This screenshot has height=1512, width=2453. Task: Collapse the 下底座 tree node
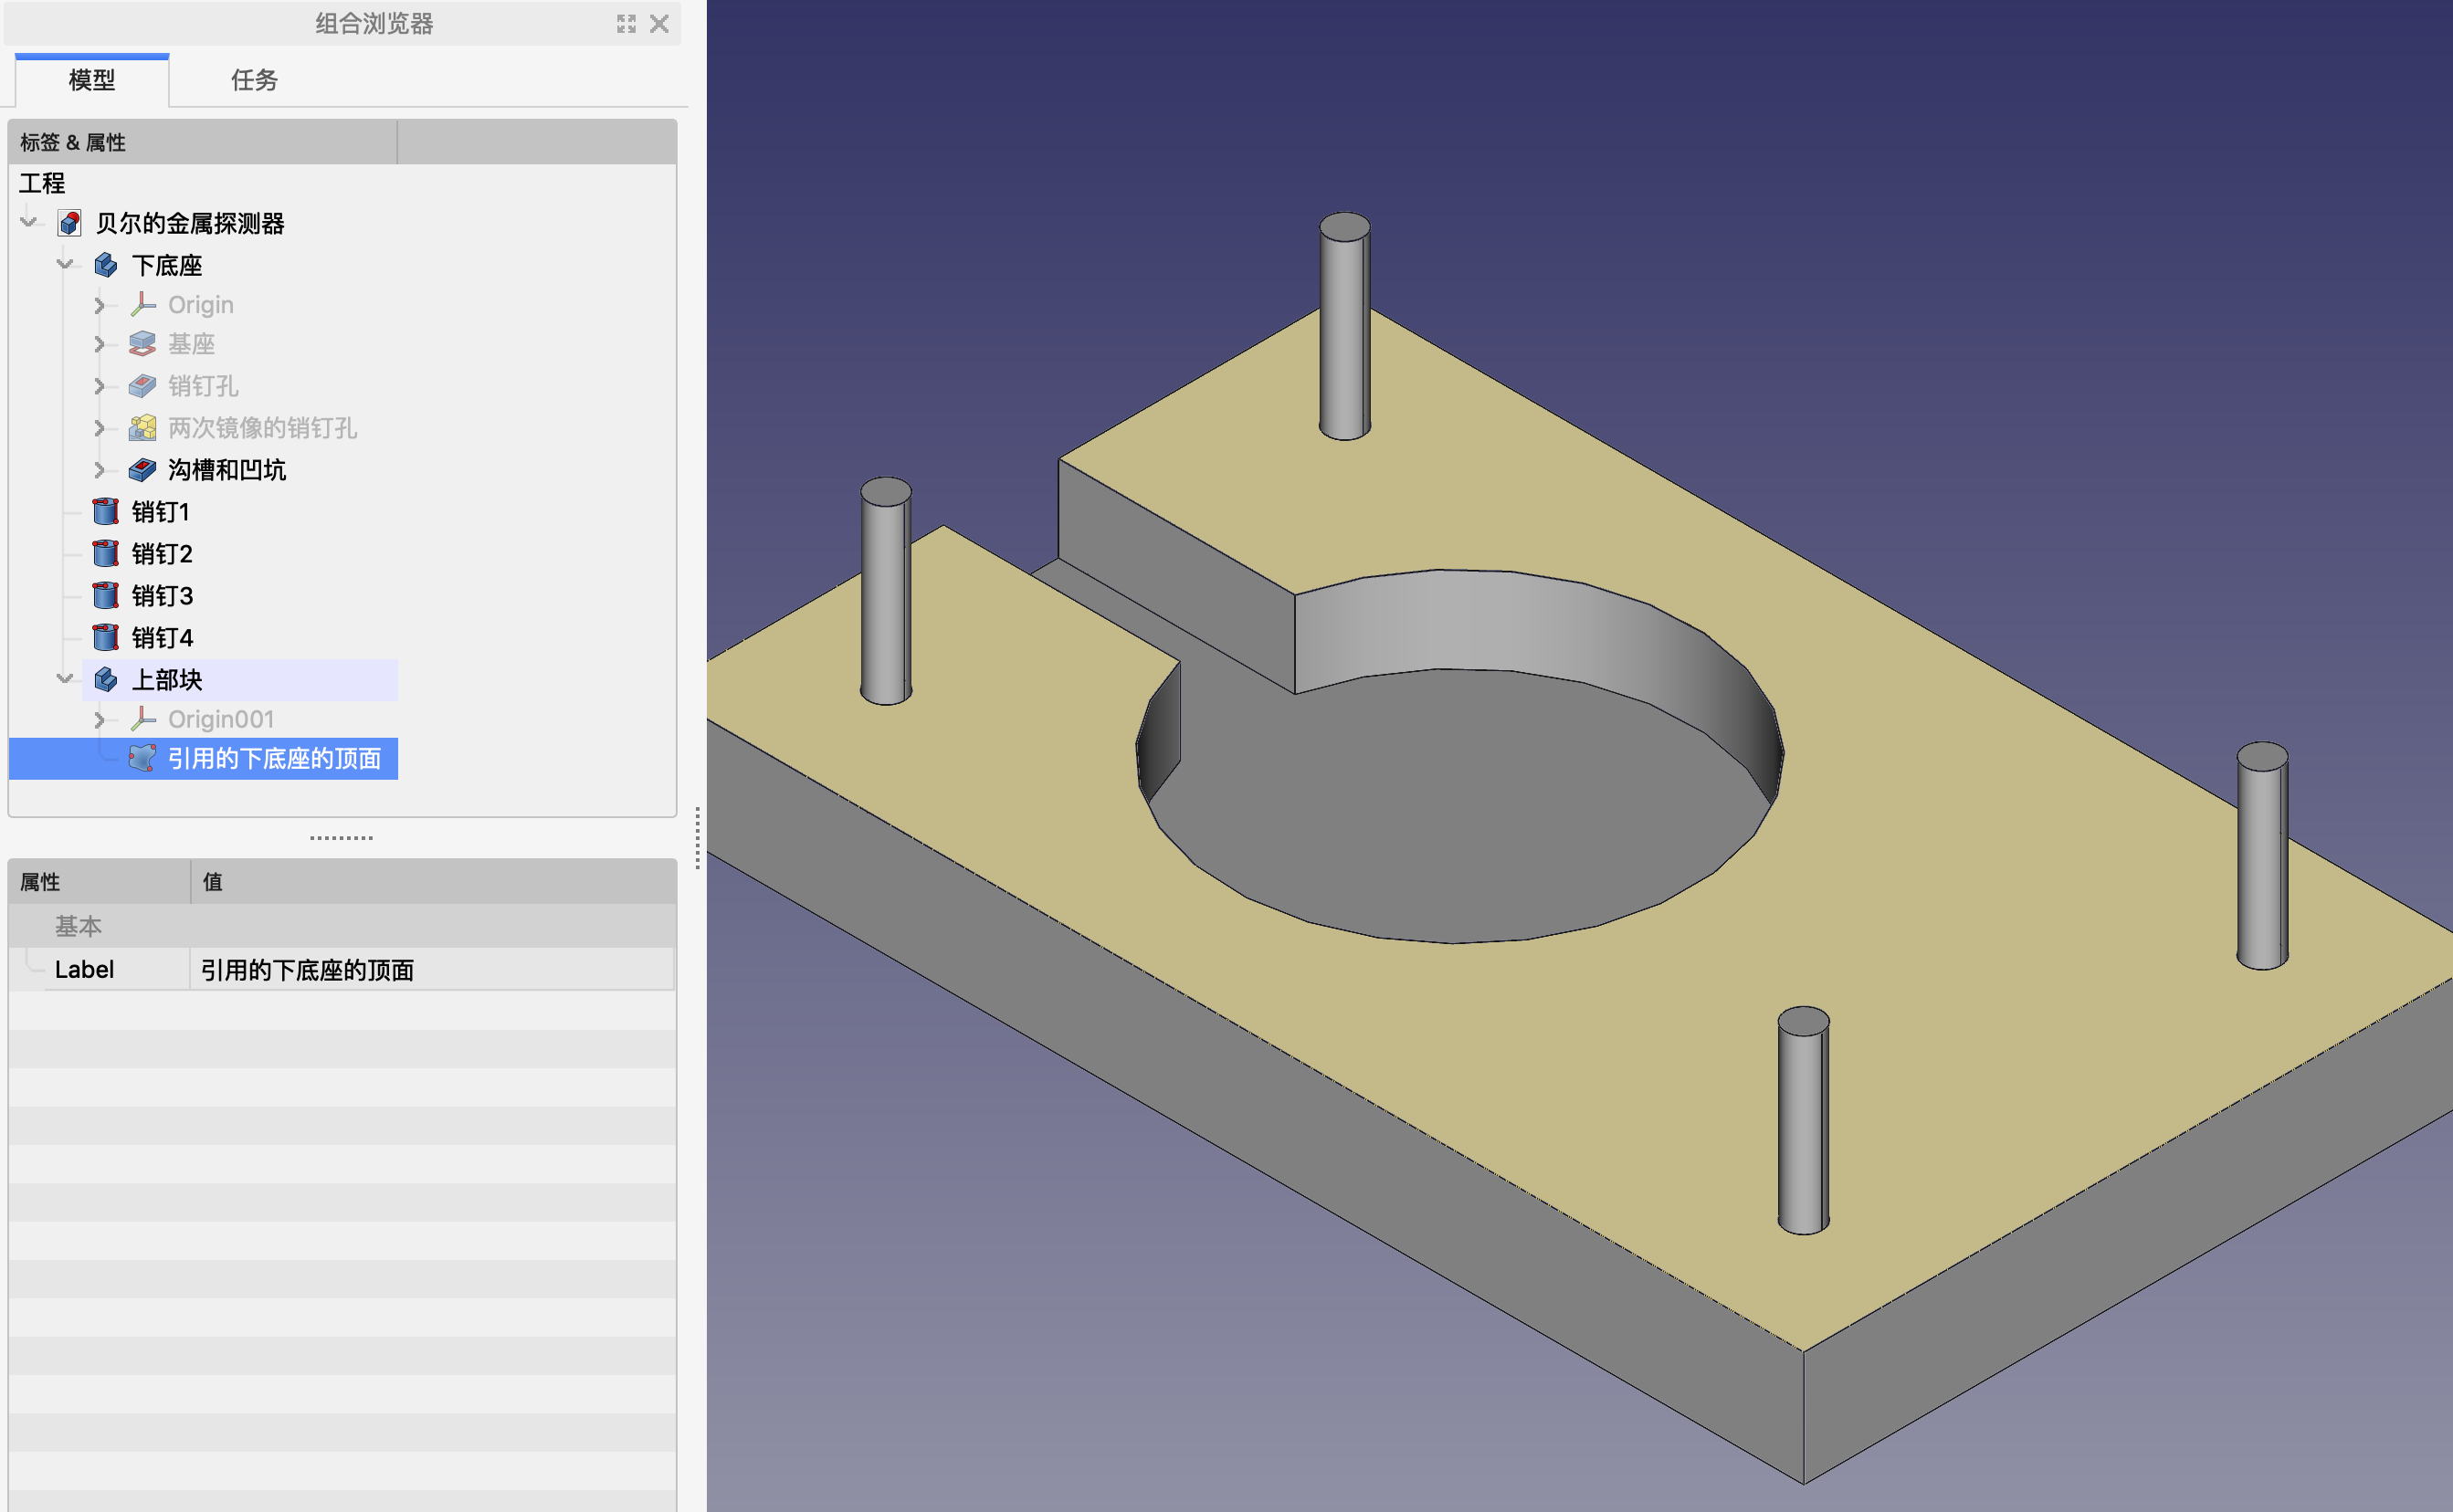click(65, 264)
